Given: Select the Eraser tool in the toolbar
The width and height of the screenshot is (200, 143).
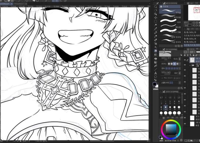Looking at the screenshot, I should (x=156, y=51).
